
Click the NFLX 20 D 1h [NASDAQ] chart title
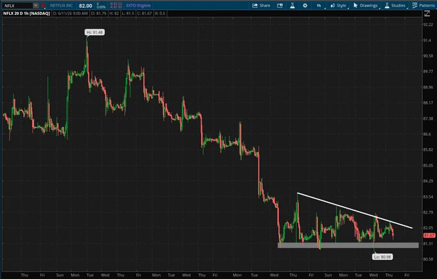click(26, 13)
